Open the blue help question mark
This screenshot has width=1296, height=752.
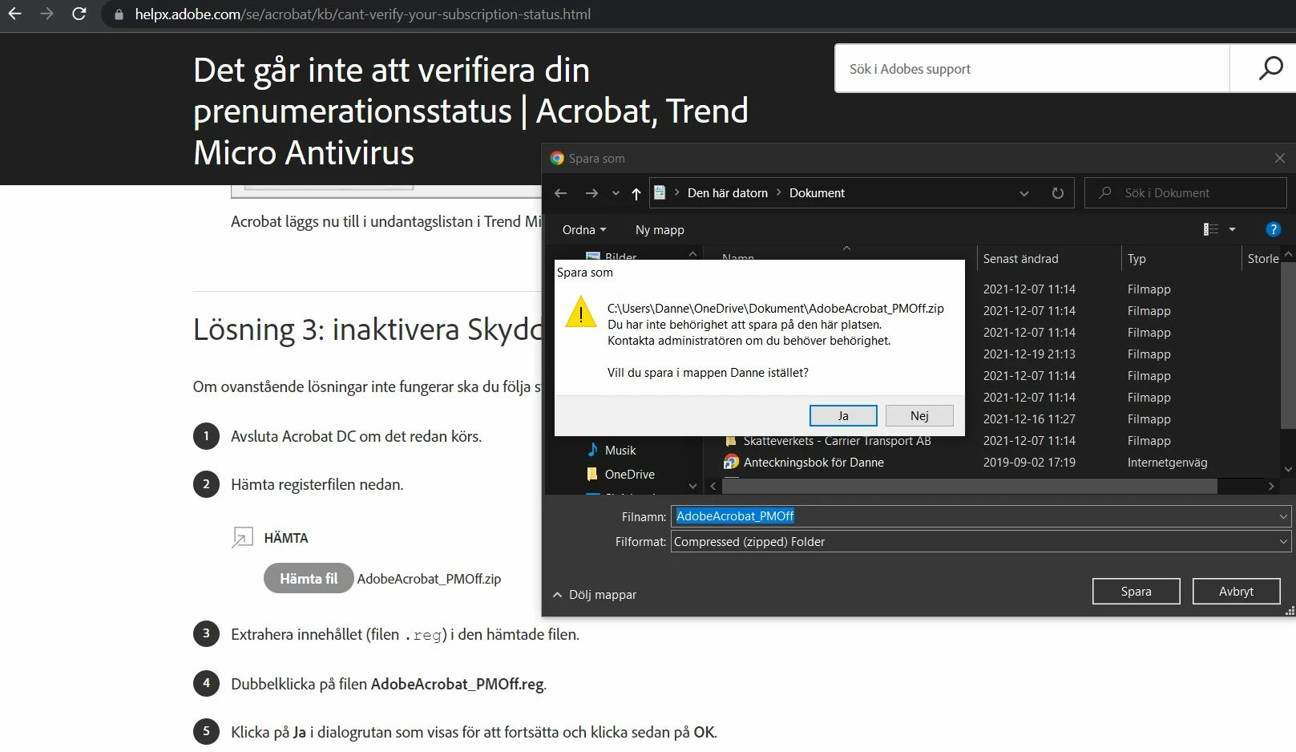(x=1273, y=230)
